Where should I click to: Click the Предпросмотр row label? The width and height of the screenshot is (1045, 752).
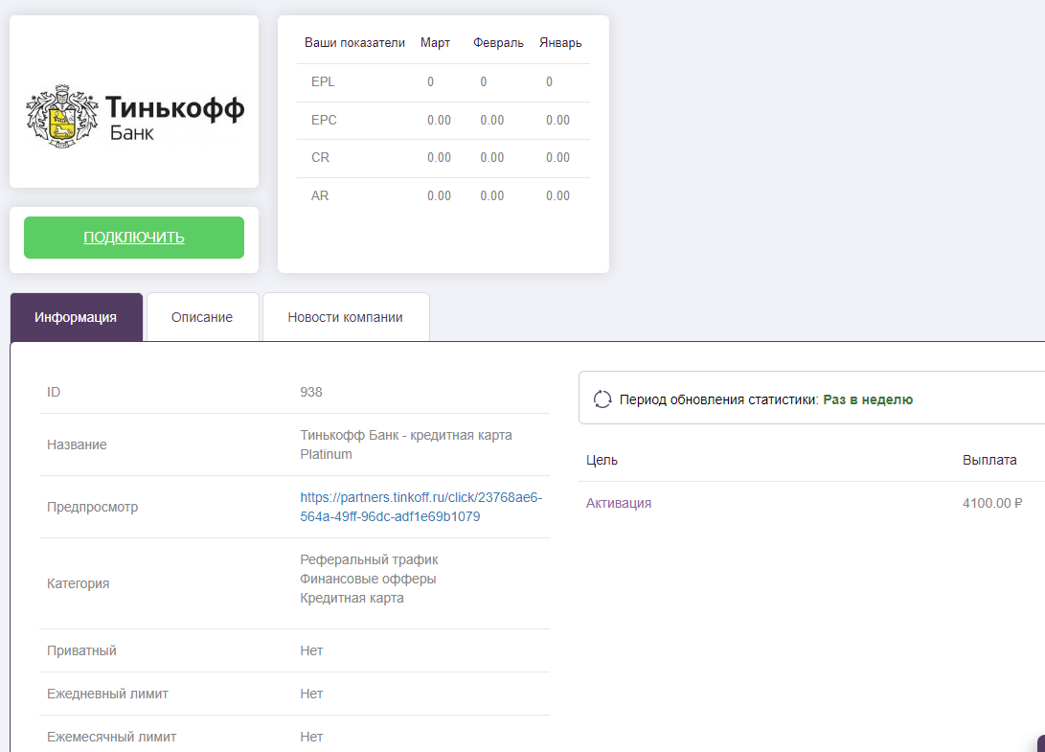[92, 508]
